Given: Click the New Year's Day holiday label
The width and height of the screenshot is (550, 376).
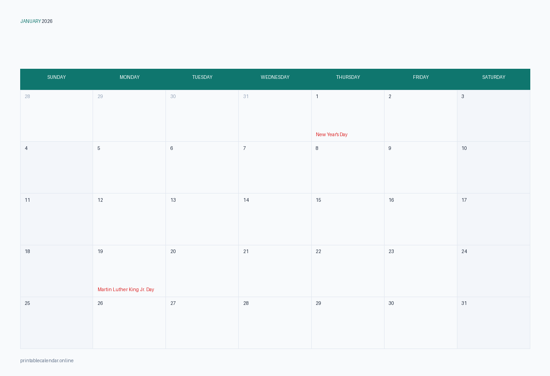Looking at the screenshot, I should 332,134.
